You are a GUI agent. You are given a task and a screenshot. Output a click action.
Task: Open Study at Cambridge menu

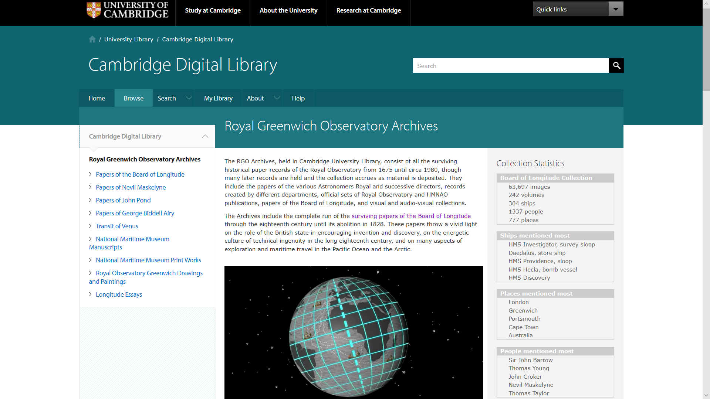[x=213, y=10]
